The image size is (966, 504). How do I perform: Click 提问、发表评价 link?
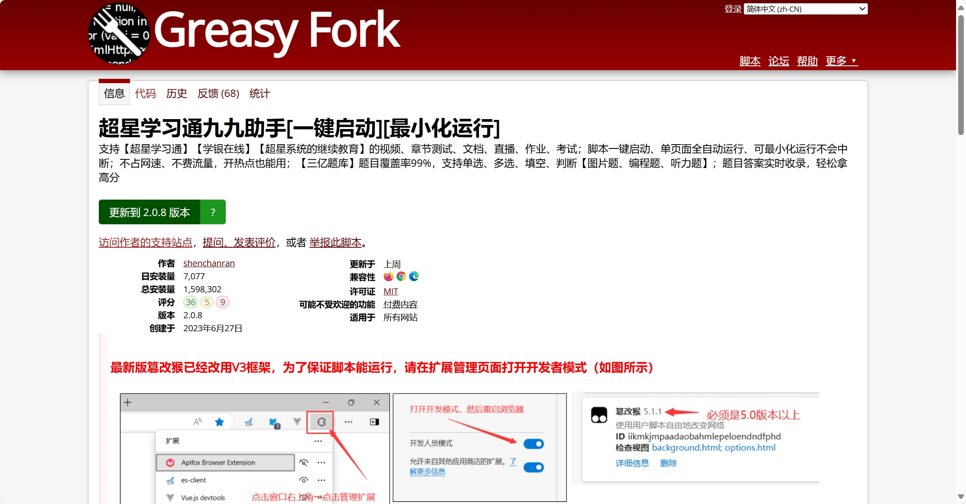point(239,242)
